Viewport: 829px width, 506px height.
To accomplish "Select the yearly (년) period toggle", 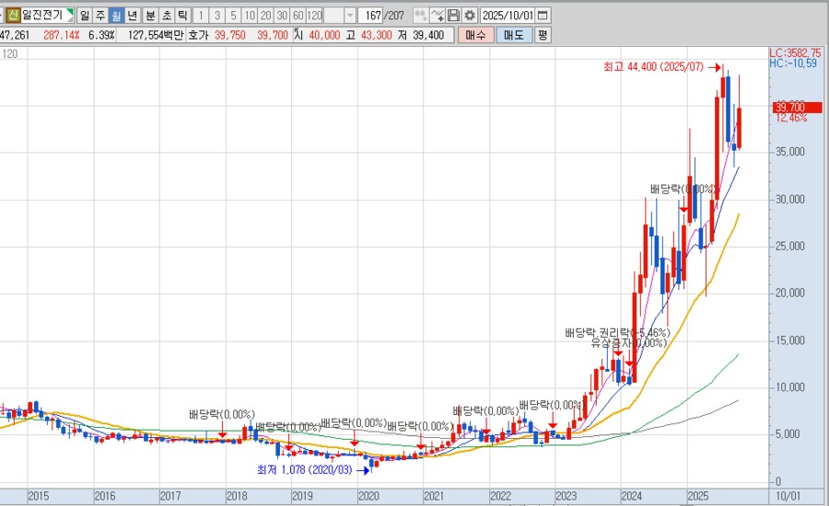I will click(133, 16).
